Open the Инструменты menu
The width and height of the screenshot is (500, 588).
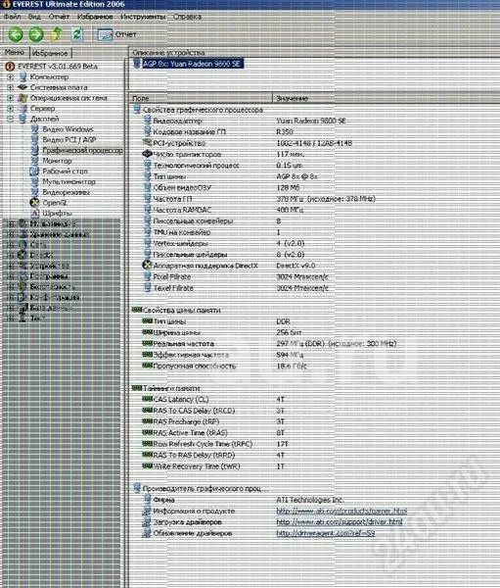[143, 17]
